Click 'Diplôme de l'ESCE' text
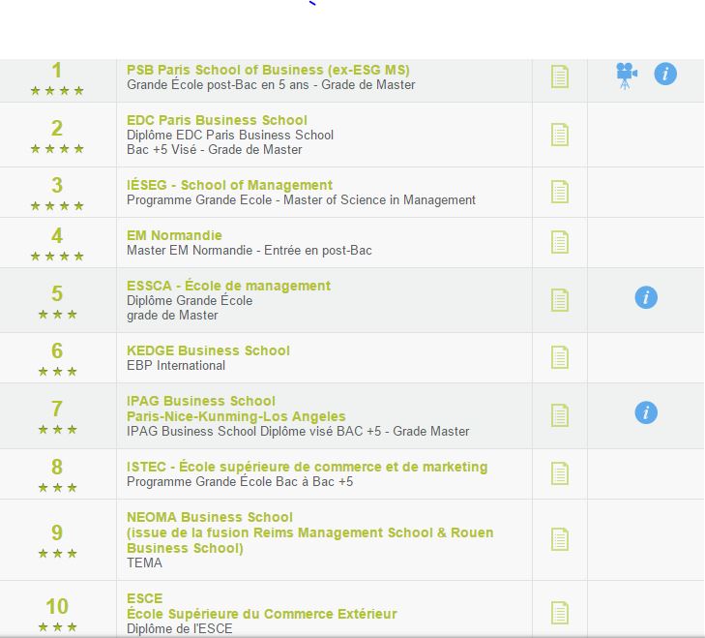 (180, 628)
